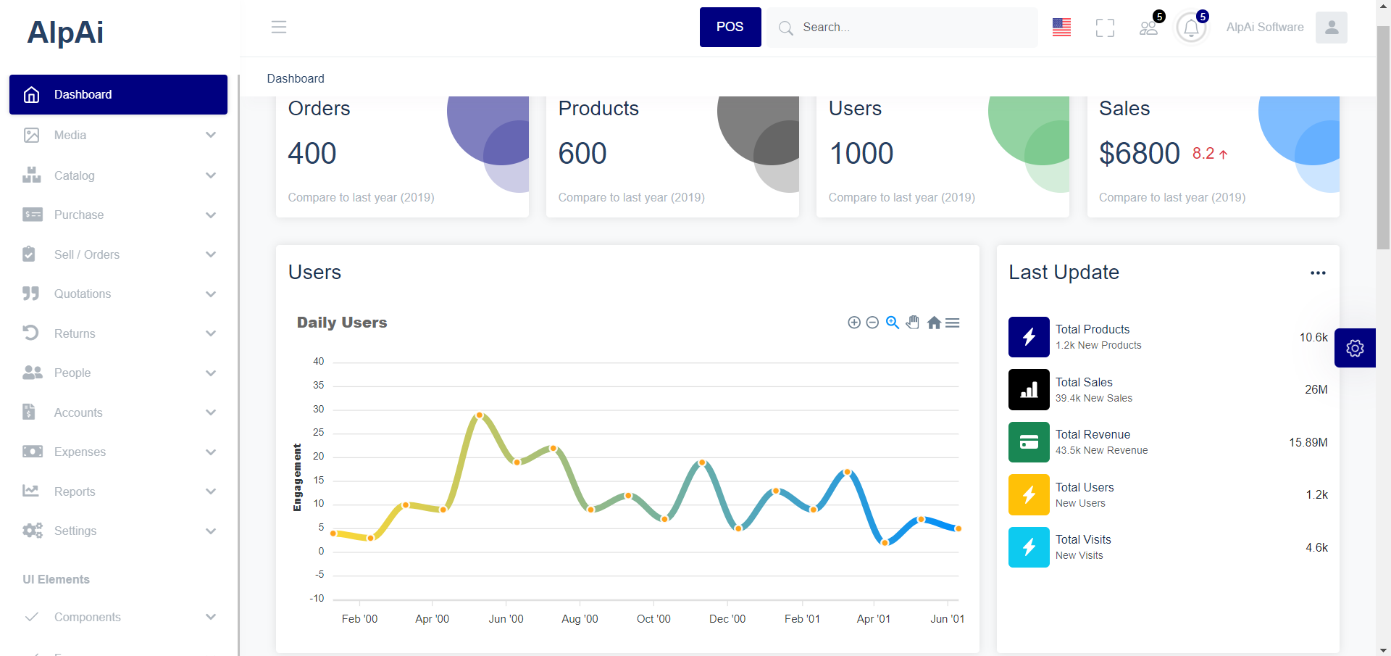Click the Catalog sidebar boxes icon
This screenshot has height=656, width=1391.
pos(31,175)
